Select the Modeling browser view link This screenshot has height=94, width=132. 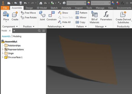17,36
